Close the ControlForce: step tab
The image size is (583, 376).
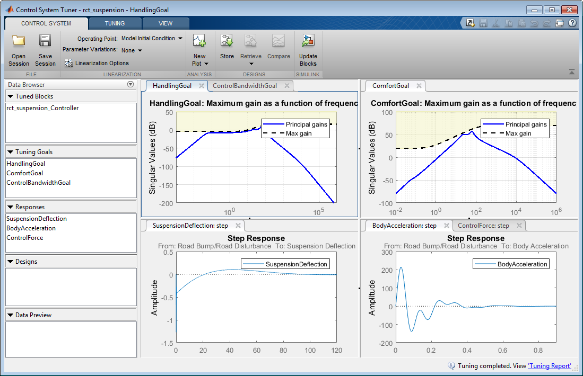(519, 226)
